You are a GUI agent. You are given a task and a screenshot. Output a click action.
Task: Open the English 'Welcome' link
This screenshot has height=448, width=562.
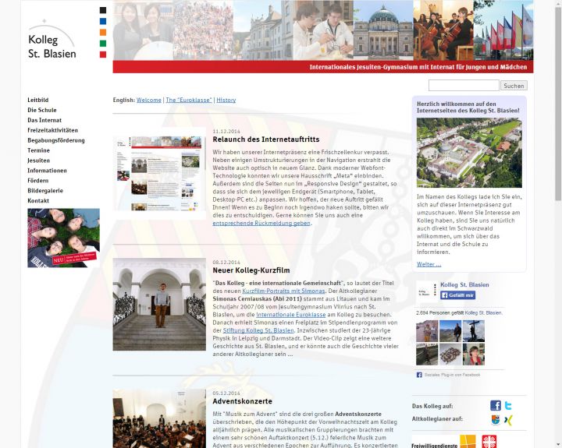pyautogui.click(x=149, y=100)
